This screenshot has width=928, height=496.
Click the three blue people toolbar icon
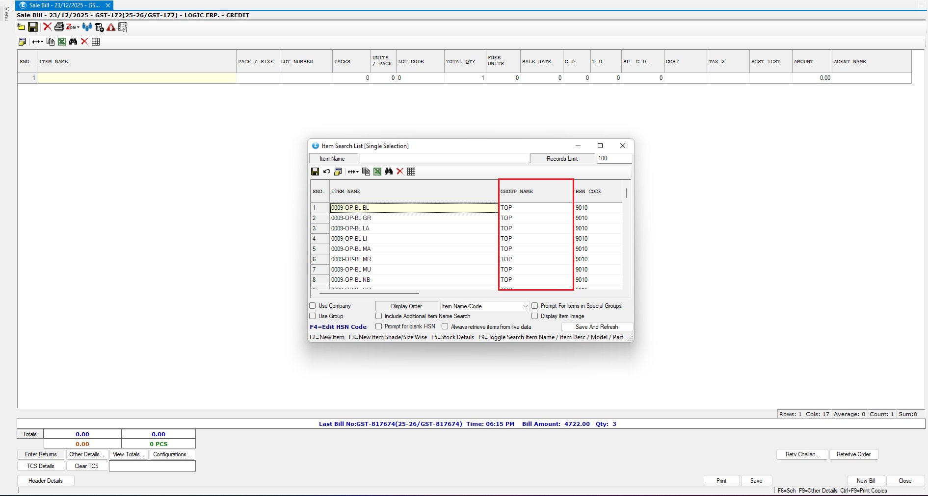coord(87,27)
